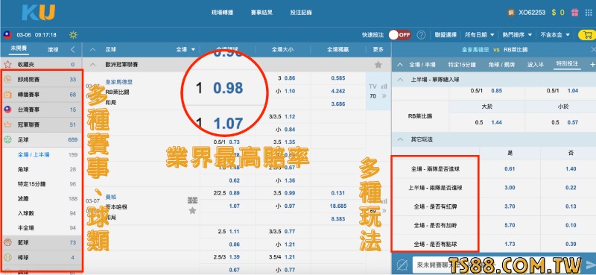Click the 即將開賽 clock icon

point(7,80)
